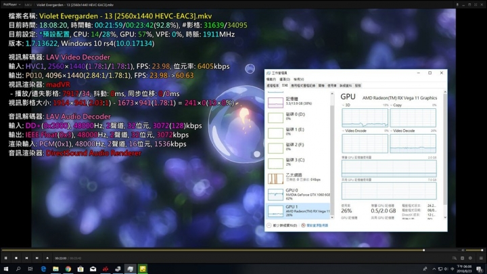Screen dimensions: 487x274
Task: Switch to the yellow PotPlayer taskbar icon
Action: click(x=143, y=269)
